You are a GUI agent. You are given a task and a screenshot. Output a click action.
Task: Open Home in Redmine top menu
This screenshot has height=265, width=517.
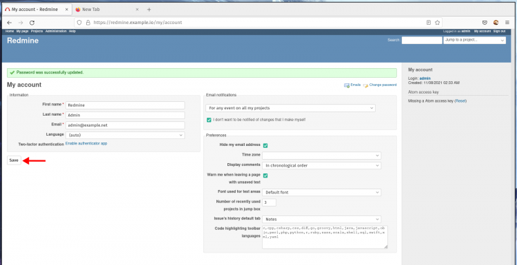click(x=10, y=31)
